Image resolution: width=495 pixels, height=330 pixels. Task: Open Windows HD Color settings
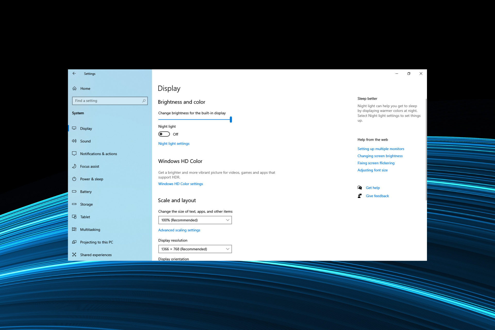point(180,183)
